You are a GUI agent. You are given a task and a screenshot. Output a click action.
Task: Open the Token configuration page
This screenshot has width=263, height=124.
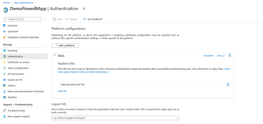(18, 68)
